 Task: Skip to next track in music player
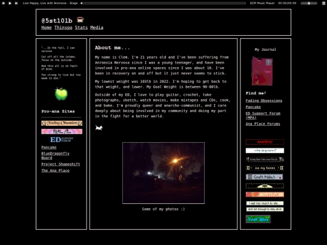tap(16, 3)
